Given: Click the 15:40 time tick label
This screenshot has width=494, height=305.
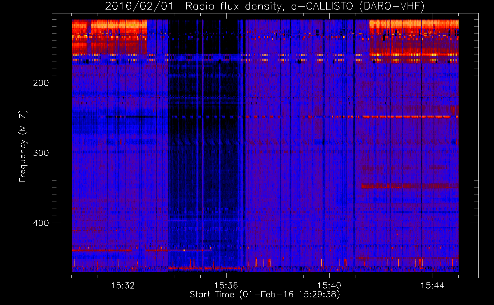Looking at the screenshot, I should tap(329, 286).
